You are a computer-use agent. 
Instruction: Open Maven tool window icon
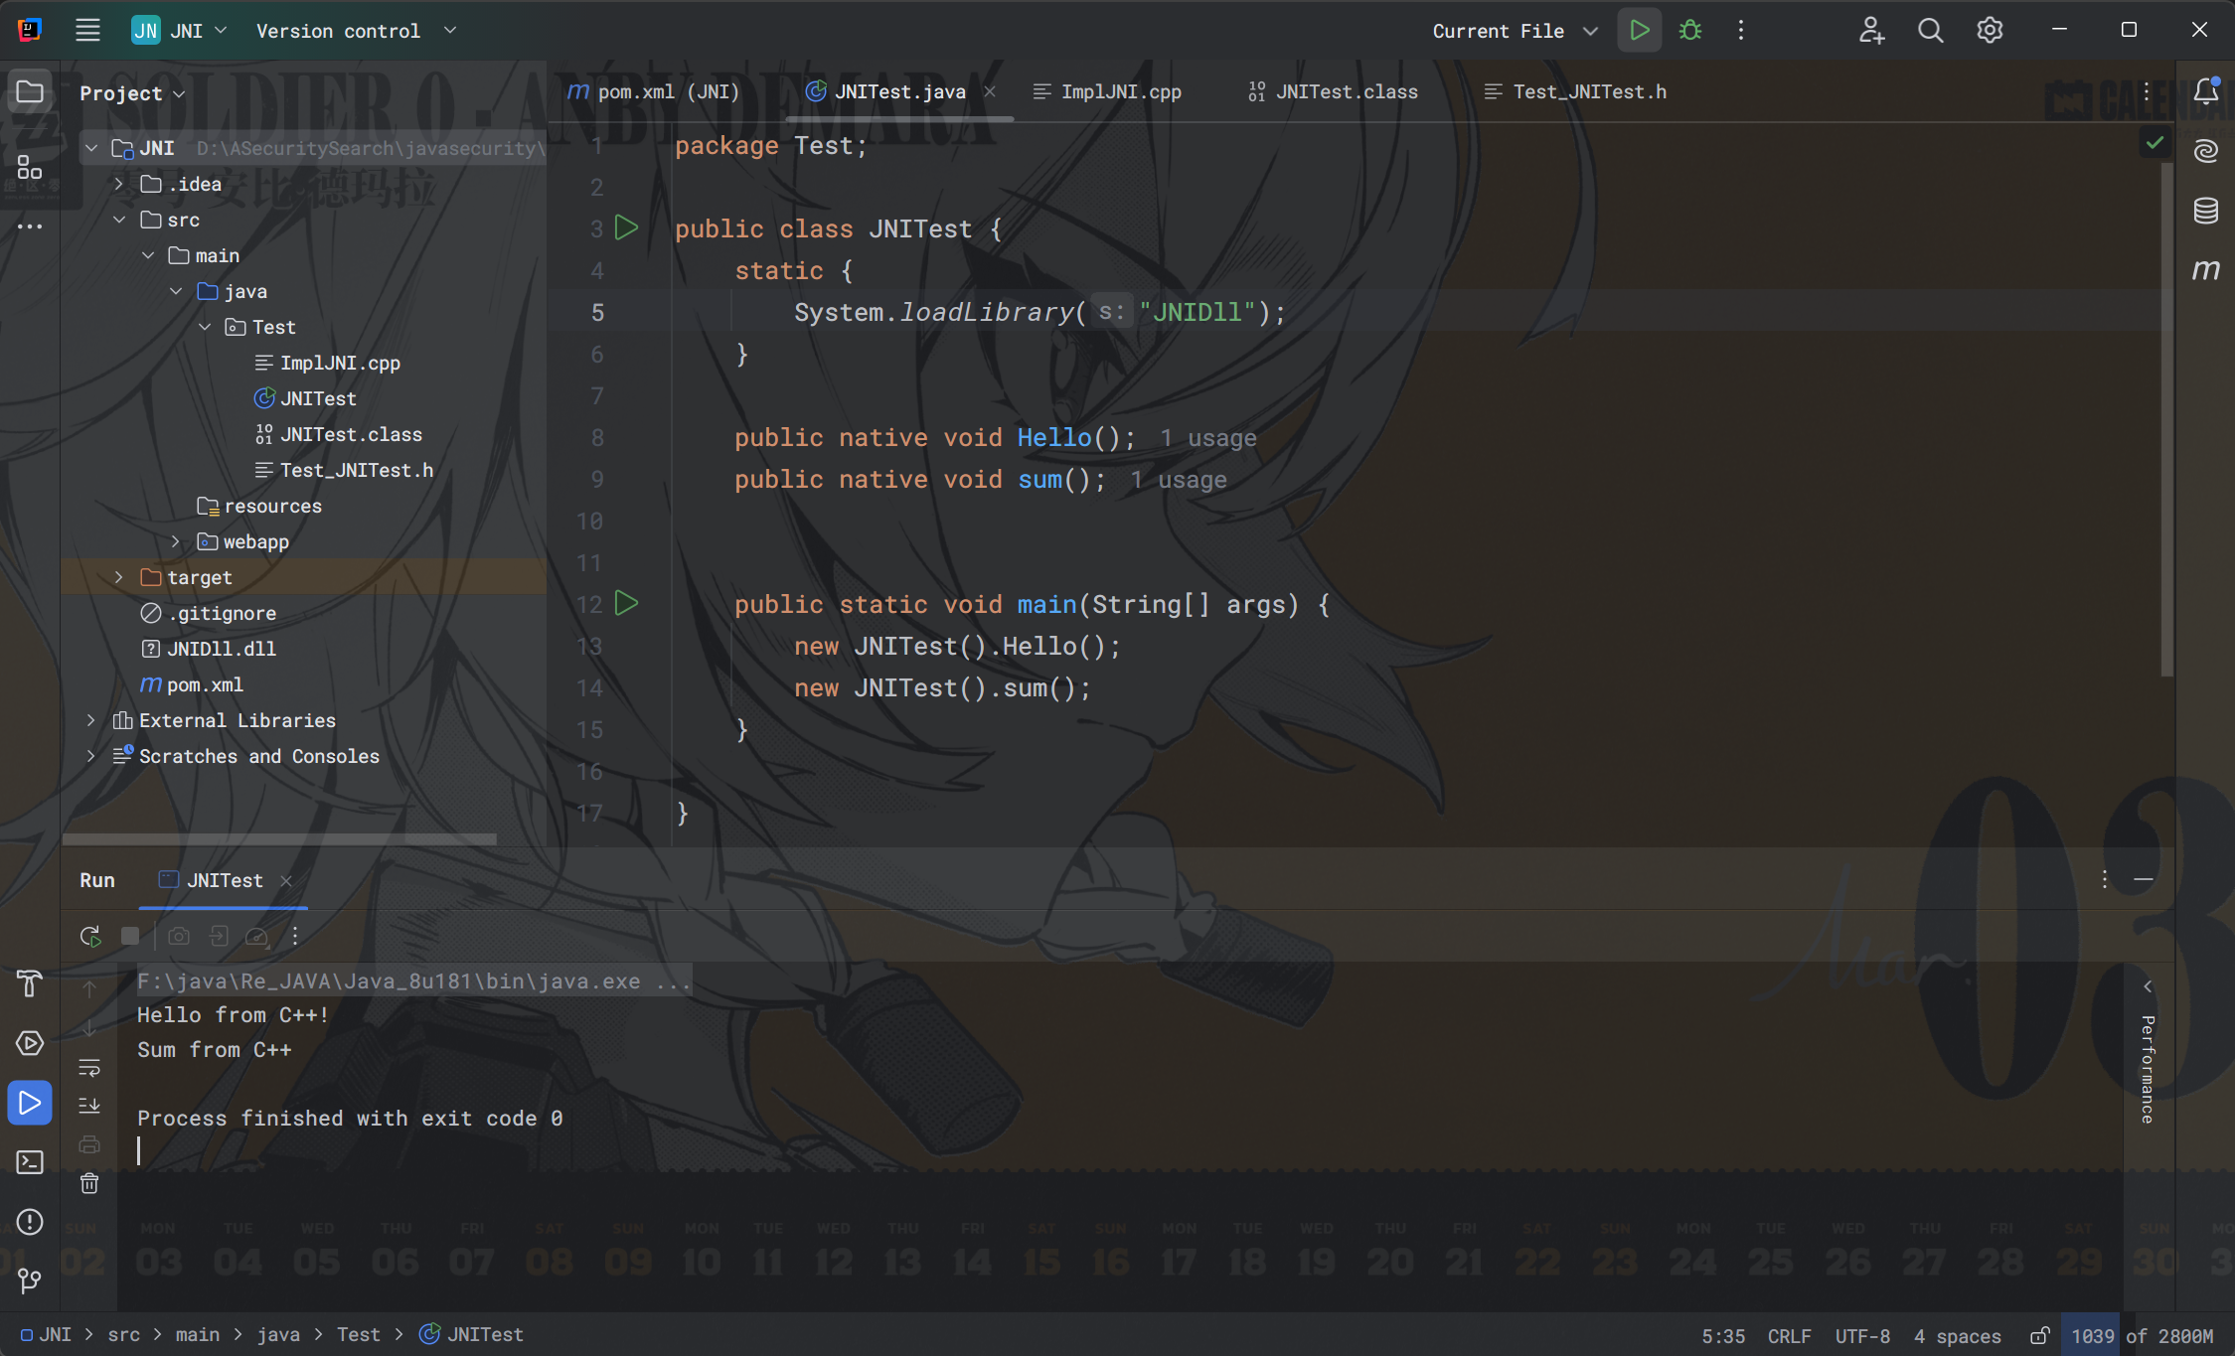(2206, 270)
